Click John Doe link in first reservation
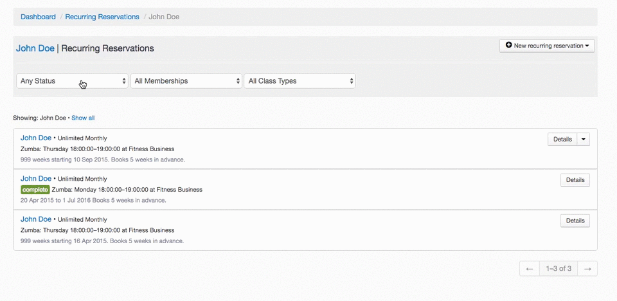Screen dimensions: 617x301 [36, 138]
